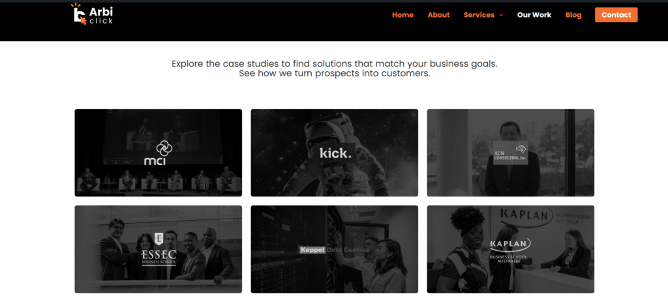Open the Services menu item
668x301 pixels.
tap(479, 15)
